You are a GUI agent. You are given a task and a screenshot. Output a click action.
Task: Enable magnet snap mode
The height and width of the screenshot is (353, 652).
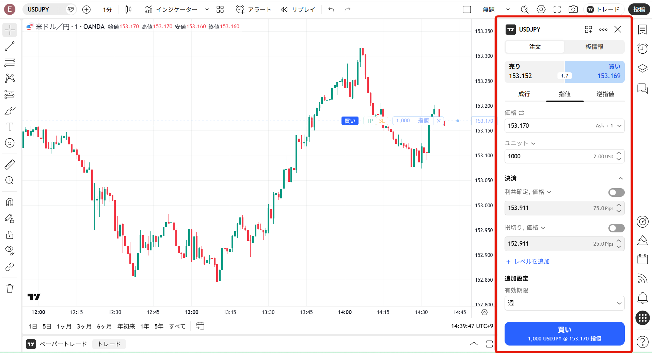10,202
